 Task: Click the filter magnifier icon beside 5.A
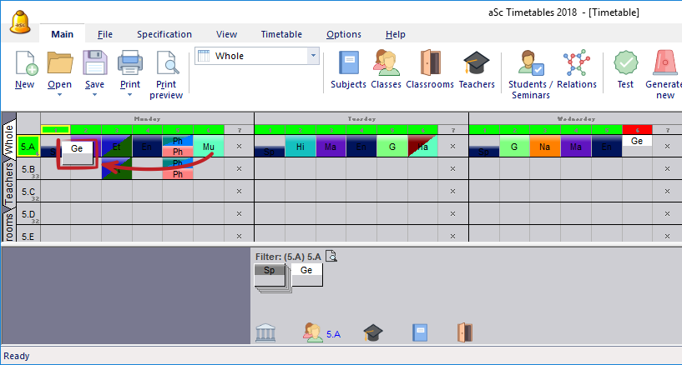pos(331,256)
